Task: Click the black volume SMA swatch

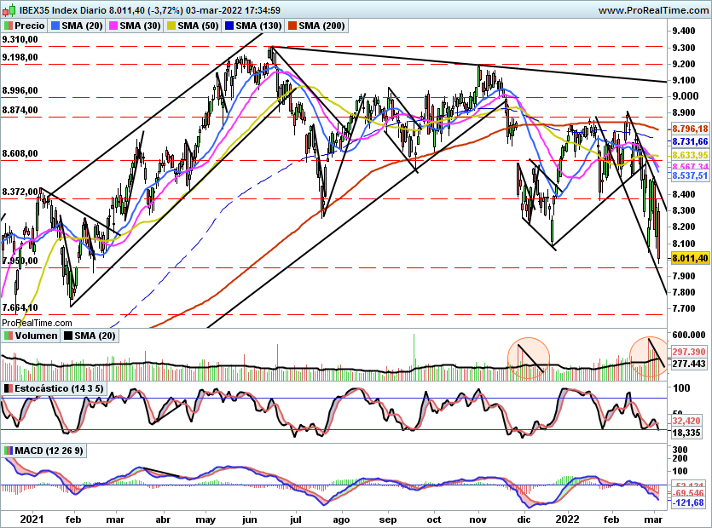Action: point(68,336)
